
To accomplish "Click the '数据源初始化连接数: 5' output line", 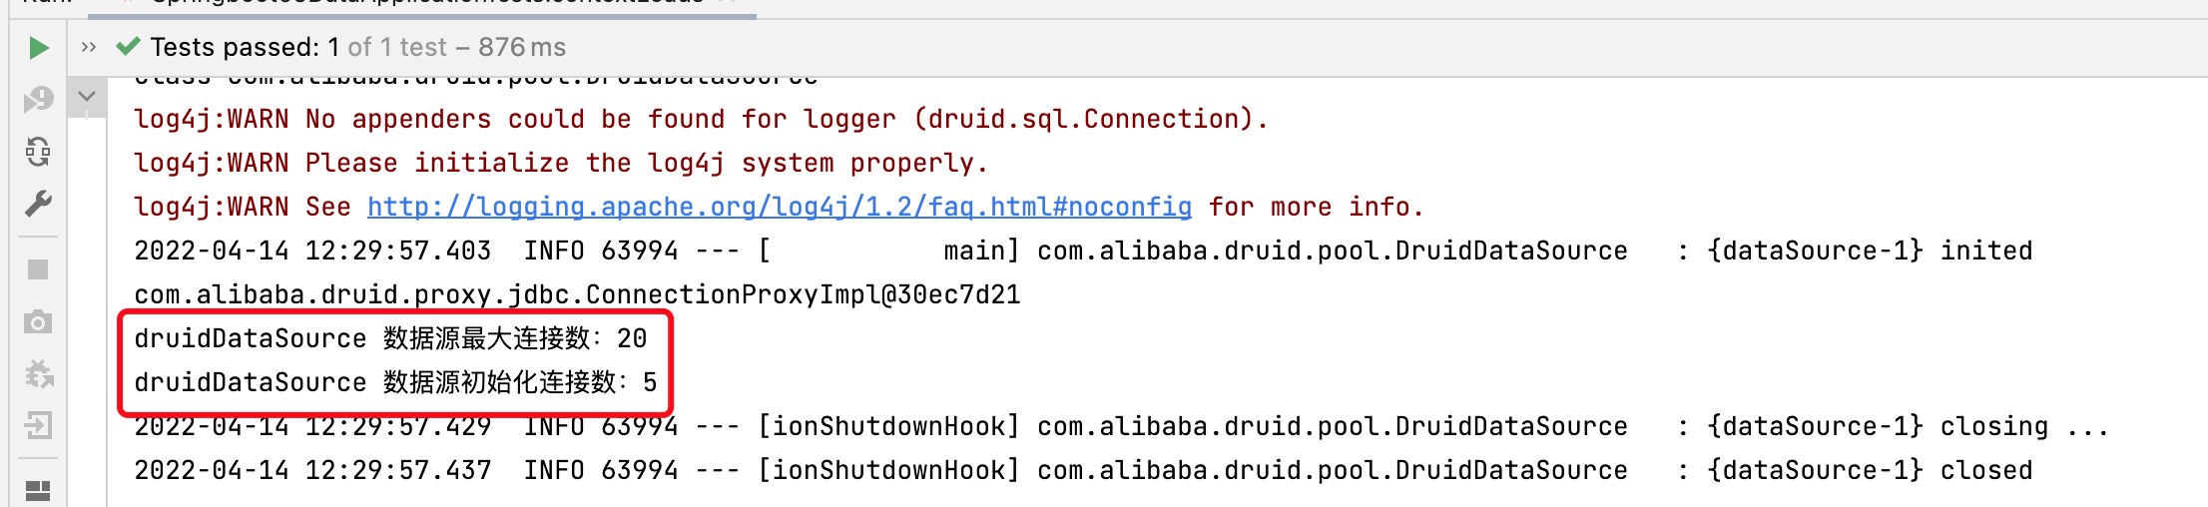I will tap(395, 382).
